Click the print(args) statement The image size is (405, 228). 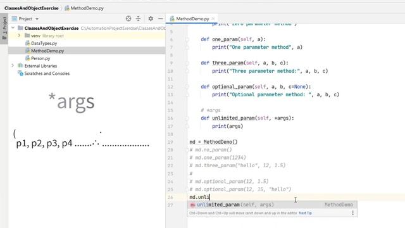click(x=228, y=126)
